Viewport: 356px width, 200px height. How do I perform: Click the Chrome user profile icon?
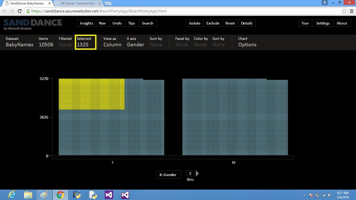coord(325,2)
